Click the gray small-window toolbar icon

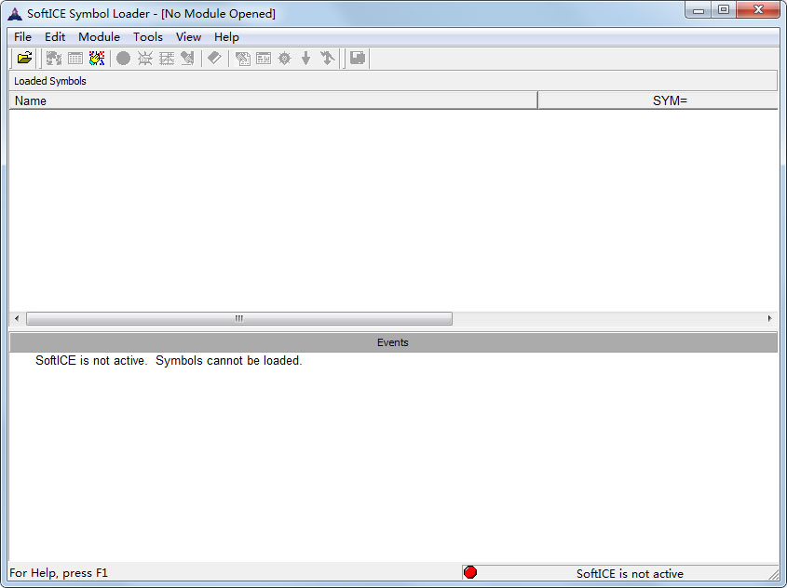tap(264, 58)
